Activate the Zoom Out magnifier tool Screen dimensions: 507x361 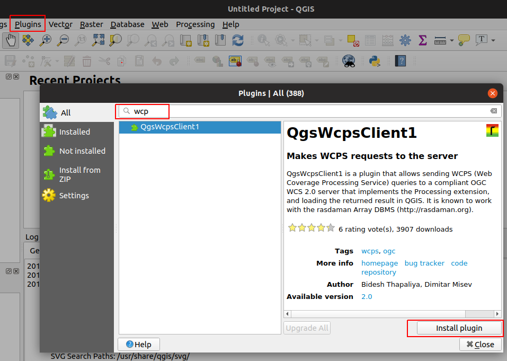[63, 40]
